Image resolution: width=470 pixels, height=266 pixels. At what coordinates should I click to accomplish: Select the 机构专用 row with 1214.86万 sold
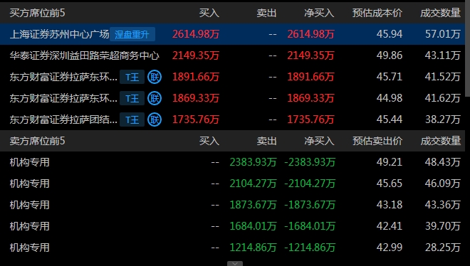tap(232, 248)
